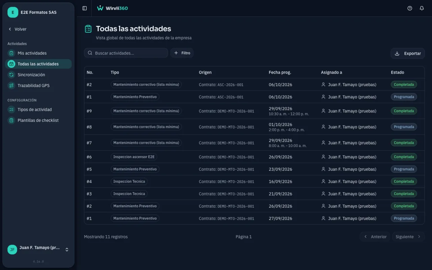
Task: Click version number 4.16.0
Action: pos(38,262)
